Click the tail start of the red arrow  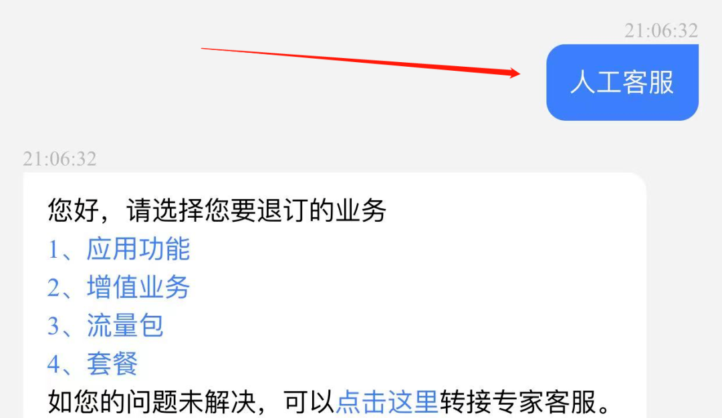pyautogui.click(x=203, y=48)
